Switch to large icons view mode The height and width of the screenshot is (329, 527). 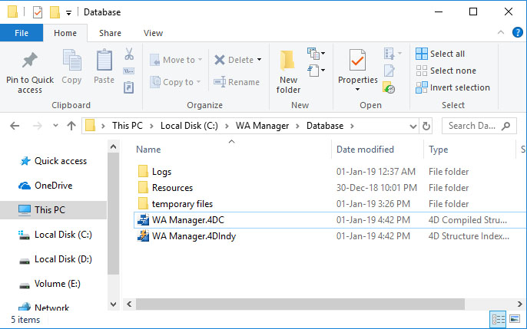(515, 318)
